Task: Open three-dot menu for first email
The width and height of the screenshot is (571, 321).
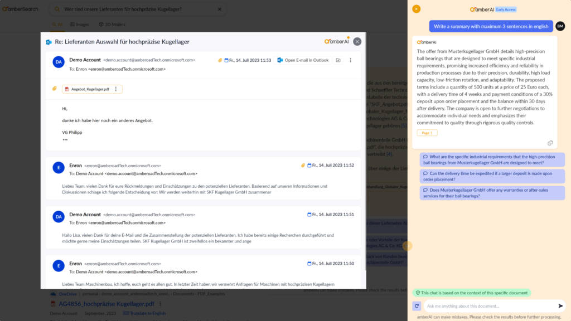Action: pyautogui.click(x=350, y=60)
